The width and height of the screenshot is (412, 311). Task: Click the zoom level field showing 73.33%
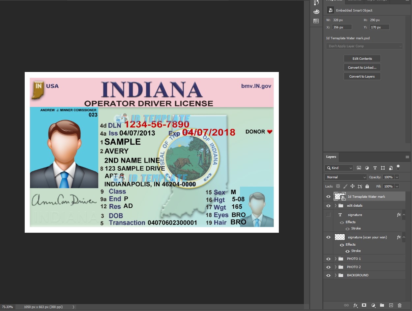pyautogui.click(x=7, y=307)
